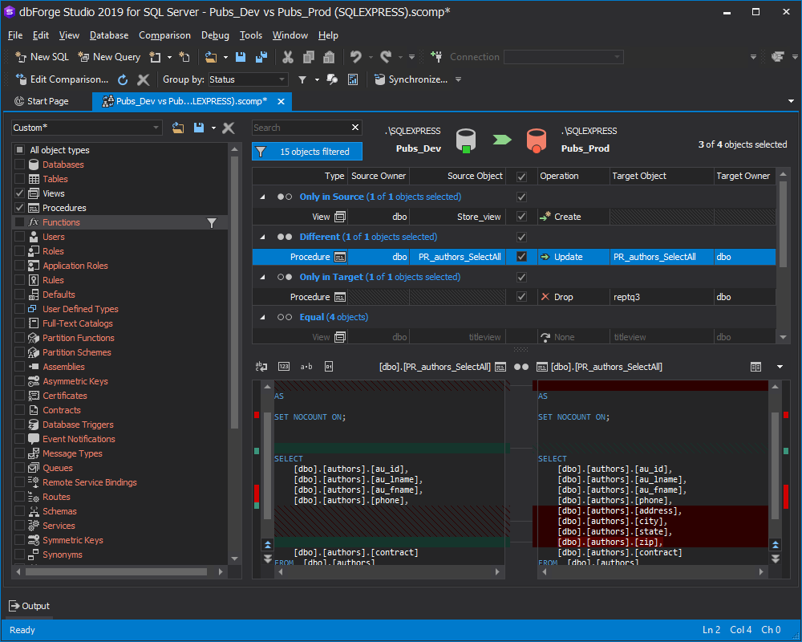Clear the search box with the X icon

pos(354,127)
